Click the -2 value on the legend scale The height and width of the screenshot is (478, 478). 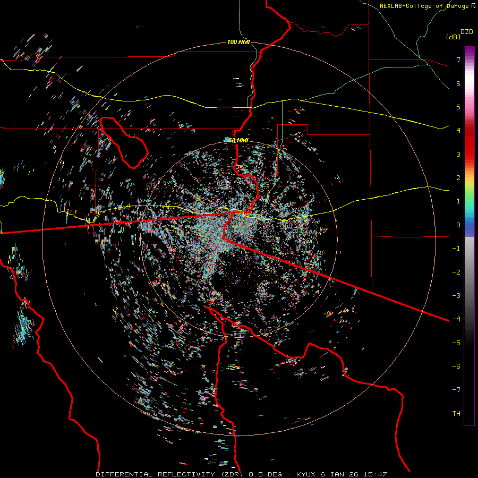pos(456,272)
